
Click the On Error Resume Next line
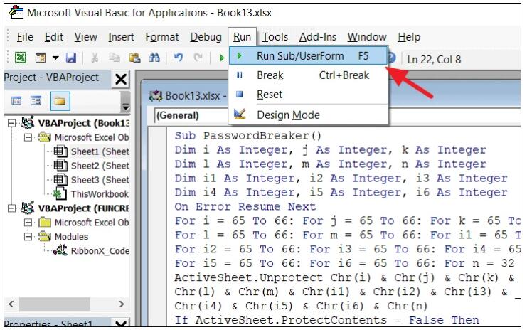tap(245, 206)
